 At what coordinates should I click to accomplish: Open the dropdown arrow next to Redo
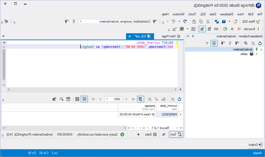pyautogui.click(x=179, y=22)
